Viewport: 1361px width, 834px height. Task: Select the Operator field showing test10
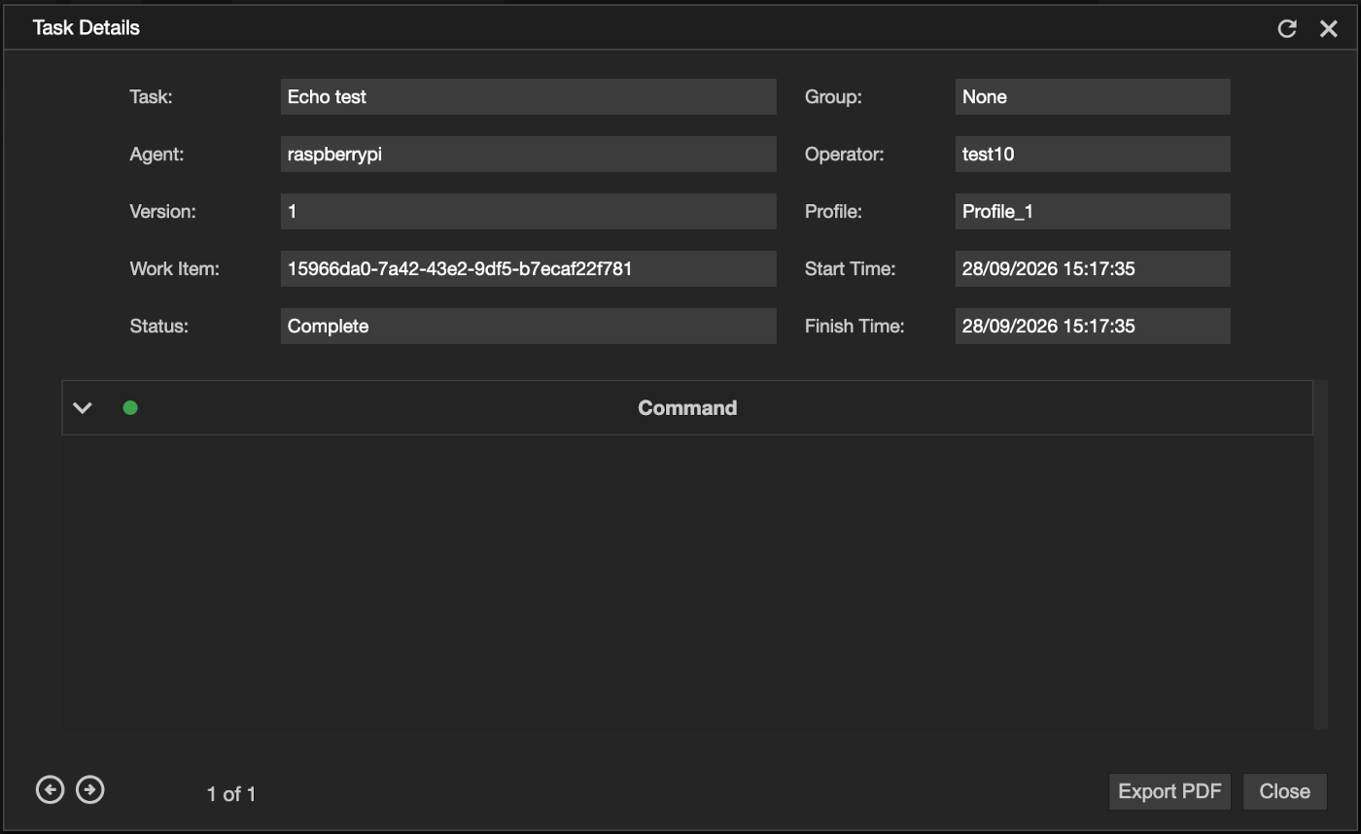coord(1093,155)
